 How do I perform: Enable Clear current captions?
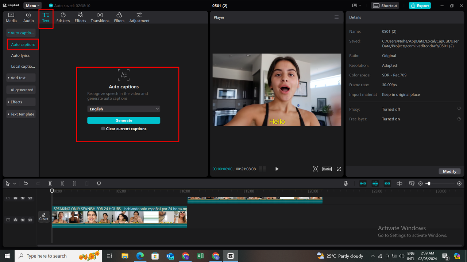103,128
